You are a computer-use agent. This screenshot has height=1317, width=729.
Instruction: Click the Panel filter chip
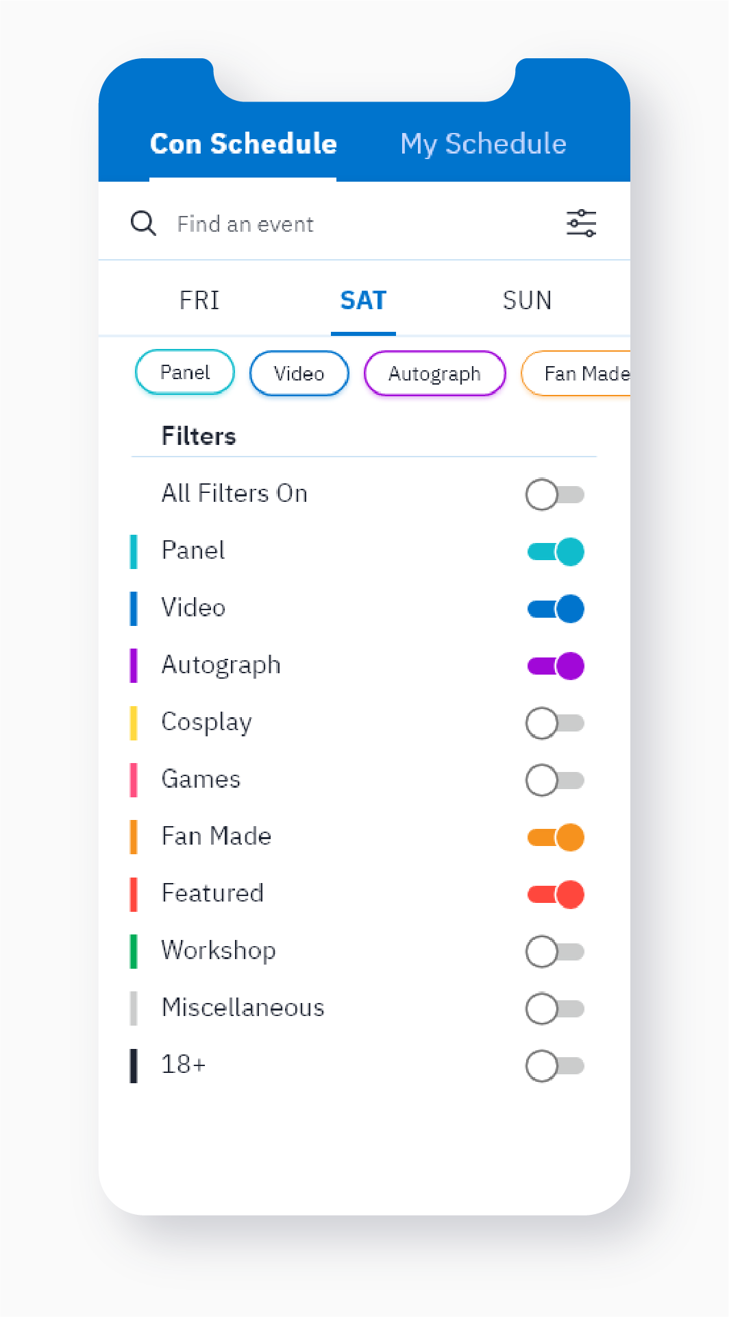pos(185,372)
